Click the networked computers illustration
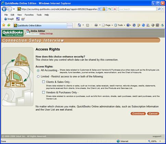 pyautogui.click(x=17, y=77)
